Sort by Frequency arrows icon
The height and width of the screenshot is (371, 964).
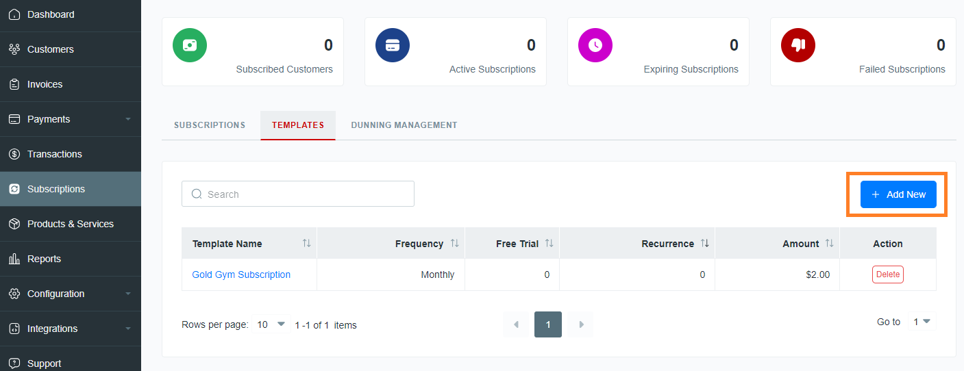(454, 244)
